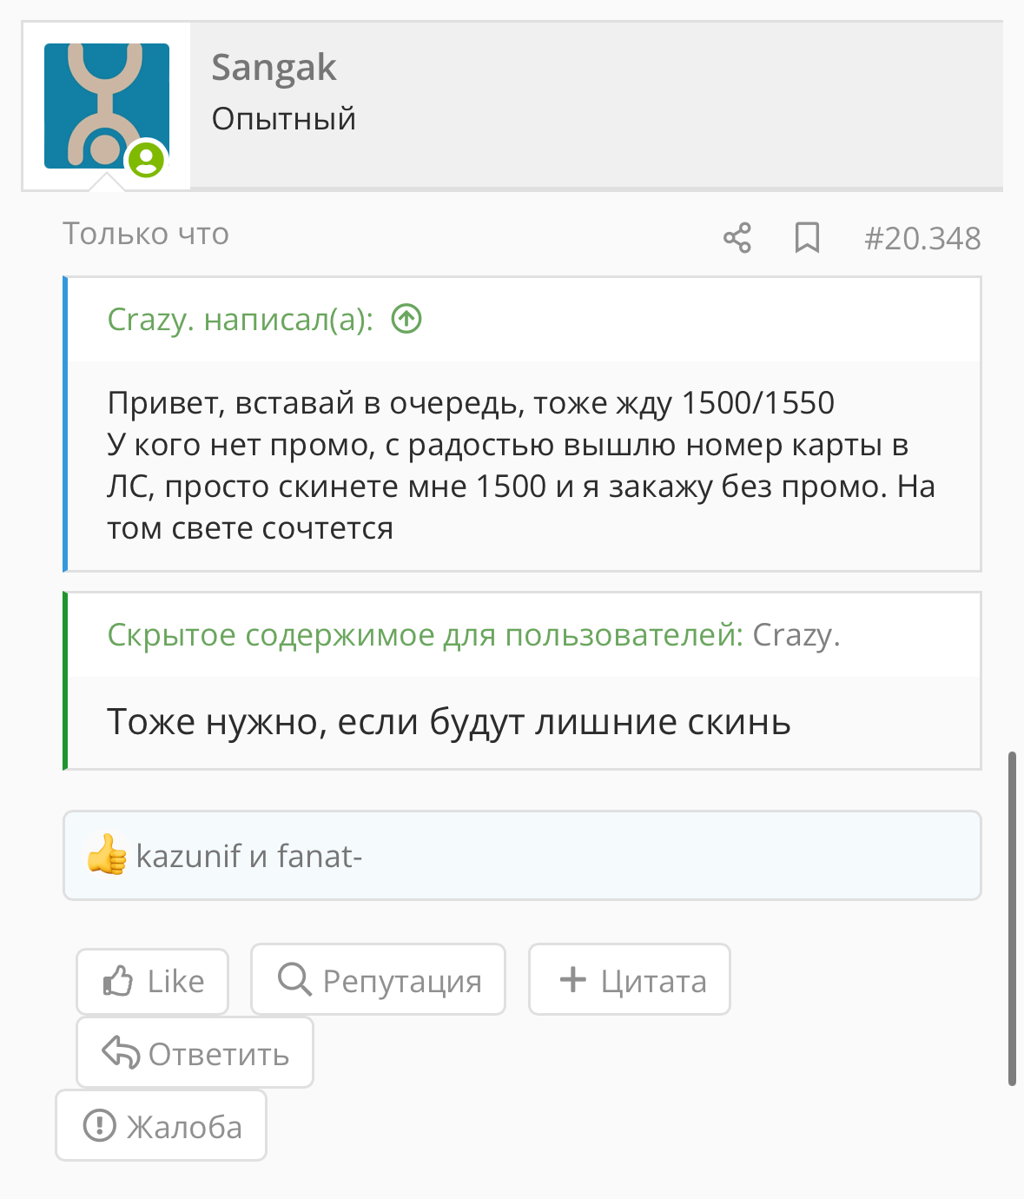This screenshot has width=1024, height=1199.
Task: Click Crazy. in hidden content header
Action: (796, 635)
